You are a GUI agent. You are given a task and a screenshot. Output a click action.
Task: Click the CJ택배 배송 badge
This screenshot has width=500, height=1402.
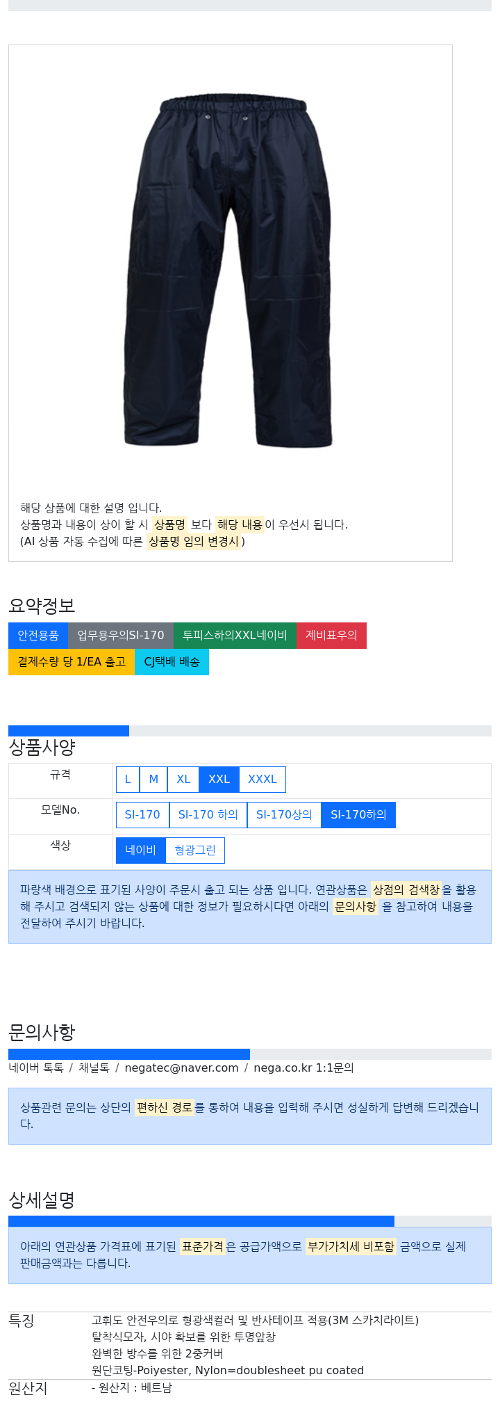pyautogui.click(x=172, y=662)
